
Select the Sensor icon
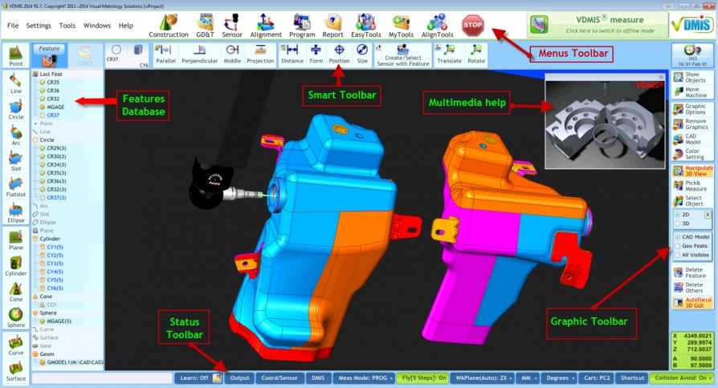pos(232,26)
